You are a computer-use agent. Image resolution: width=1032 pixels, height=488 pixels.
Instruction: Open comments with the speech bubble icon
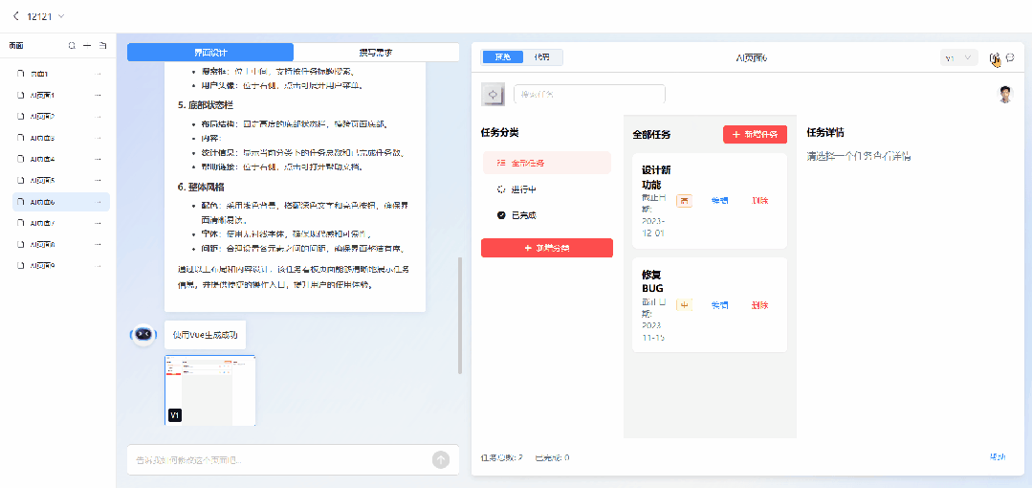point(1010,58)
